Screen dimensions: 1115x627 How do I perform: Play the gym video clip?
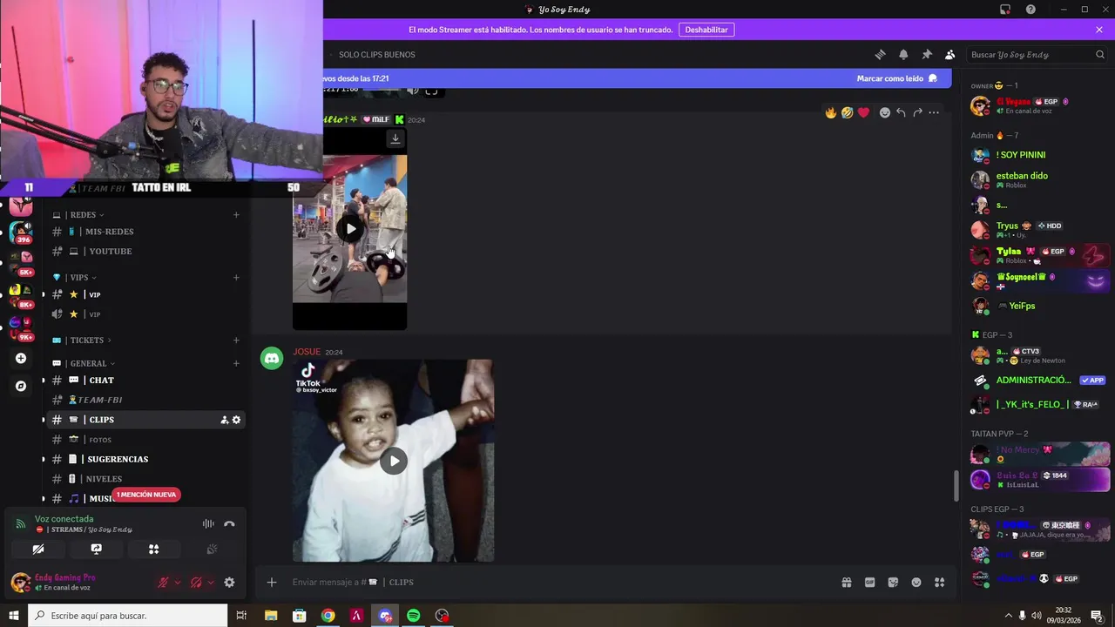(x=350, y=229)
